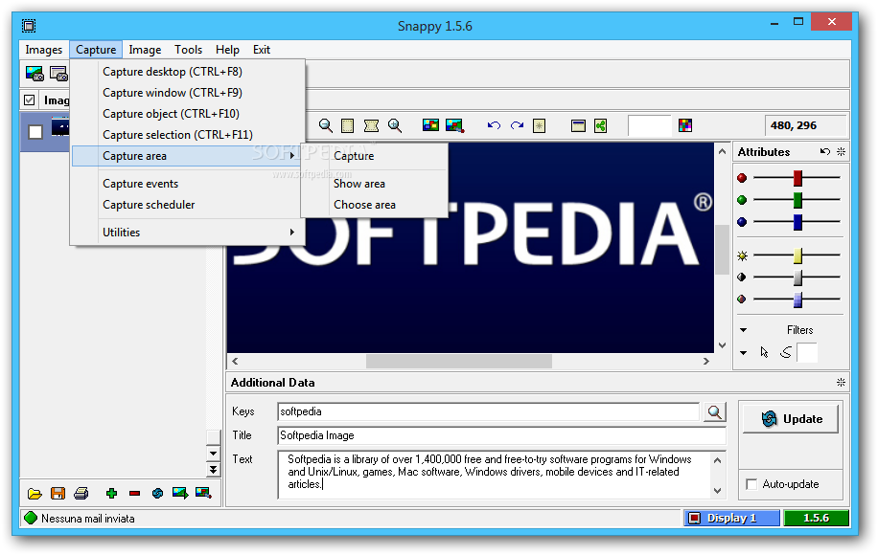Click the yellow asterisk page icon
The width and height of the screenshot is (878, 555).
(x=540, y=125)
